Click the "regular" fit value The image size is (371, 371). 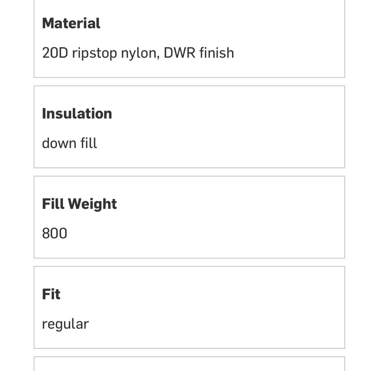click(x=65, y=324)
